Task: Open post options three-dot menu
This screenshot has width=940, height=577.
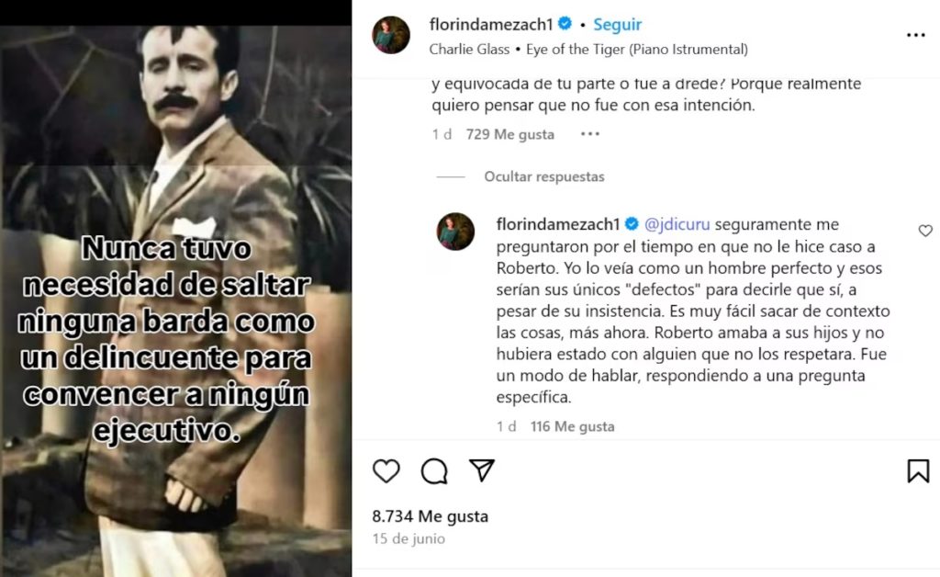Action: click(x=915, y=36)
